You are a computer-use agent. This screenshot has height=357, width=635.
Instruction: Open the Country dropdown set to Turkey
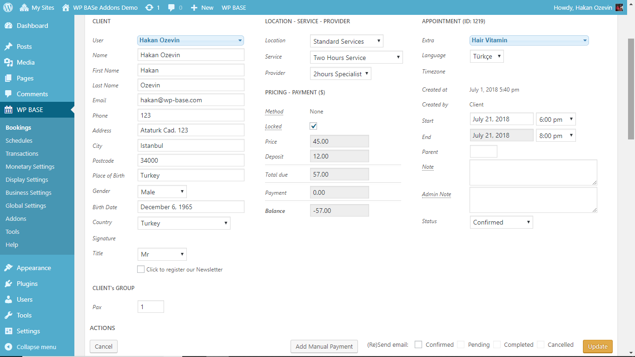pos(184,223)
